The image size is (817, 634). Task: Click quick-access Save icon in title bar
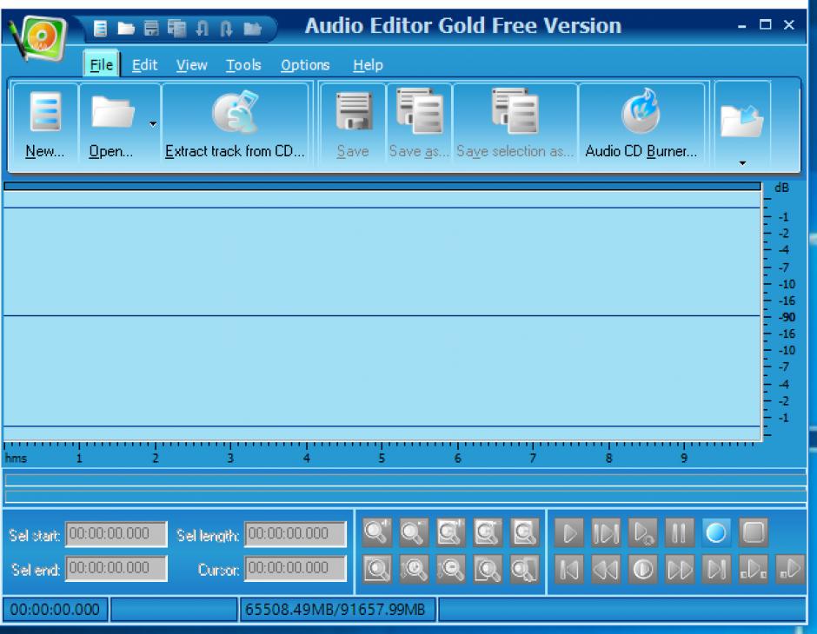(151, 28)
